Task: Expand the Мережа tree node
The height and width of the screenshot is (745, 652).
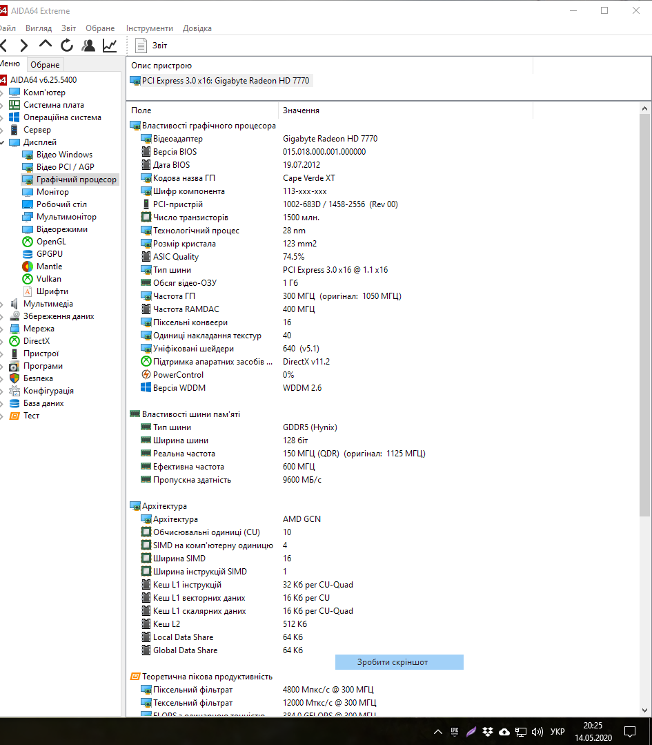Action: tap(2, 329)
